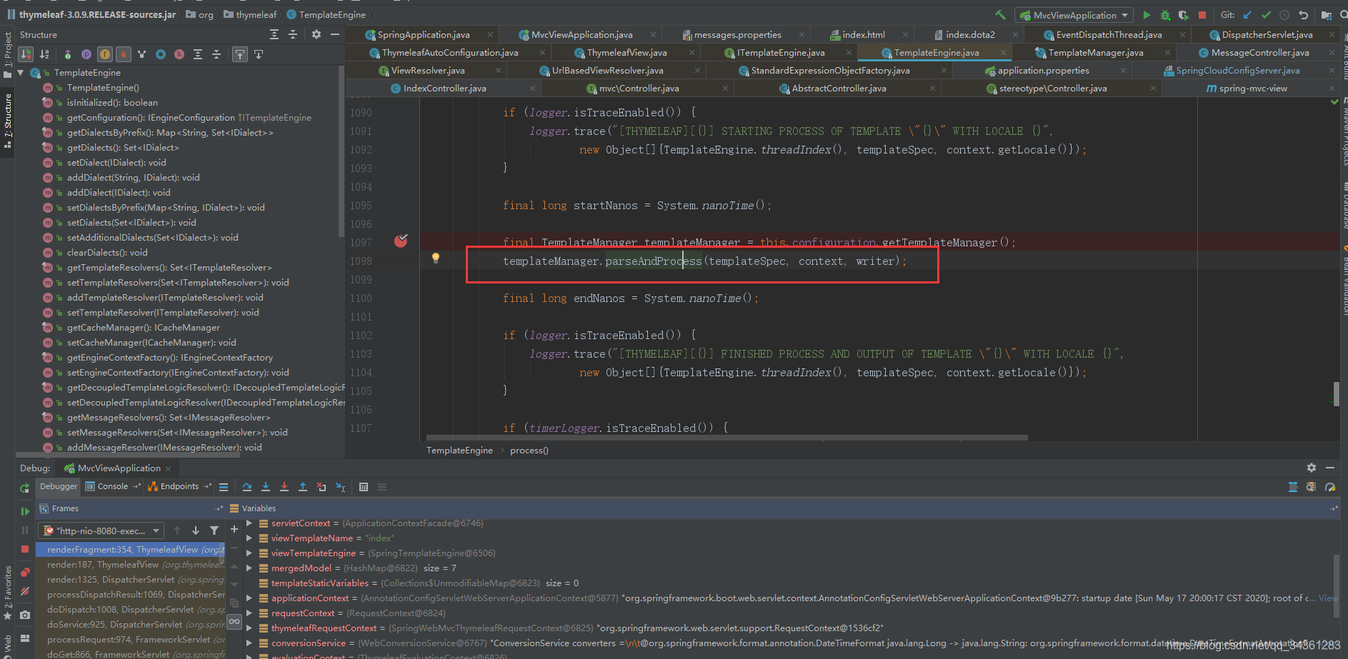Click Run to Cursor icon in debugger
Viewport: 1348px width, 659px height.
pyautogui.click(x=341, y=487)
